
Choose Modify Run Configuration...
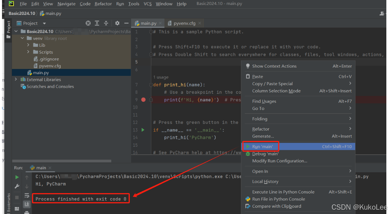pyautogui.click(x=298, y=161)
